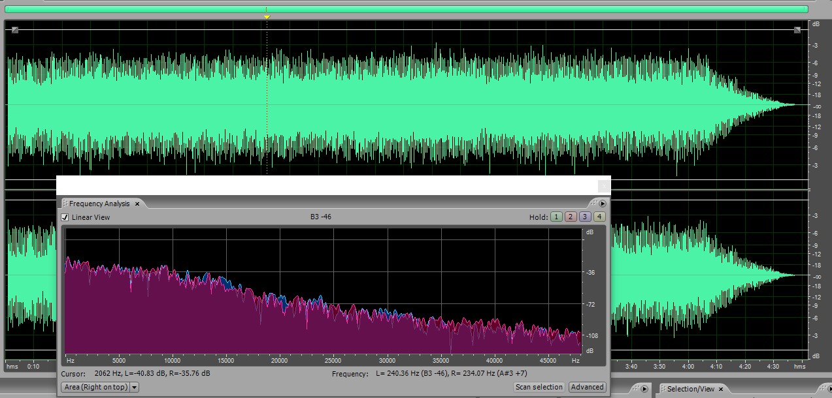Open the Frequency Analysis panel options menu
This screenshot has width=832, height=398.
pyautogui.click(x=603, y=204)
